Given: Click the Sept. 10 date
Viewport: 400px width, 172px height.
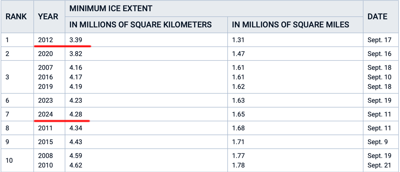Looking at the screenshot, I should (x=379, y=77).
